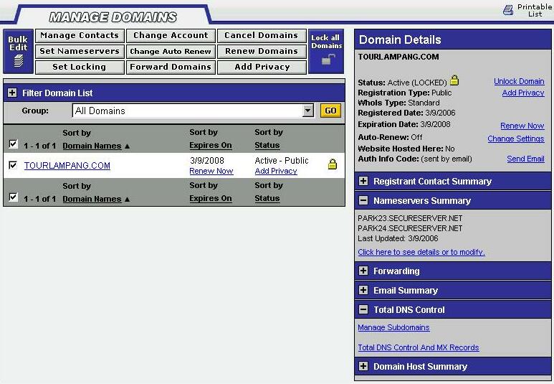Toggle the select-all checkbox in the top header row
The image size is (554, 384).
pos(13,144)
